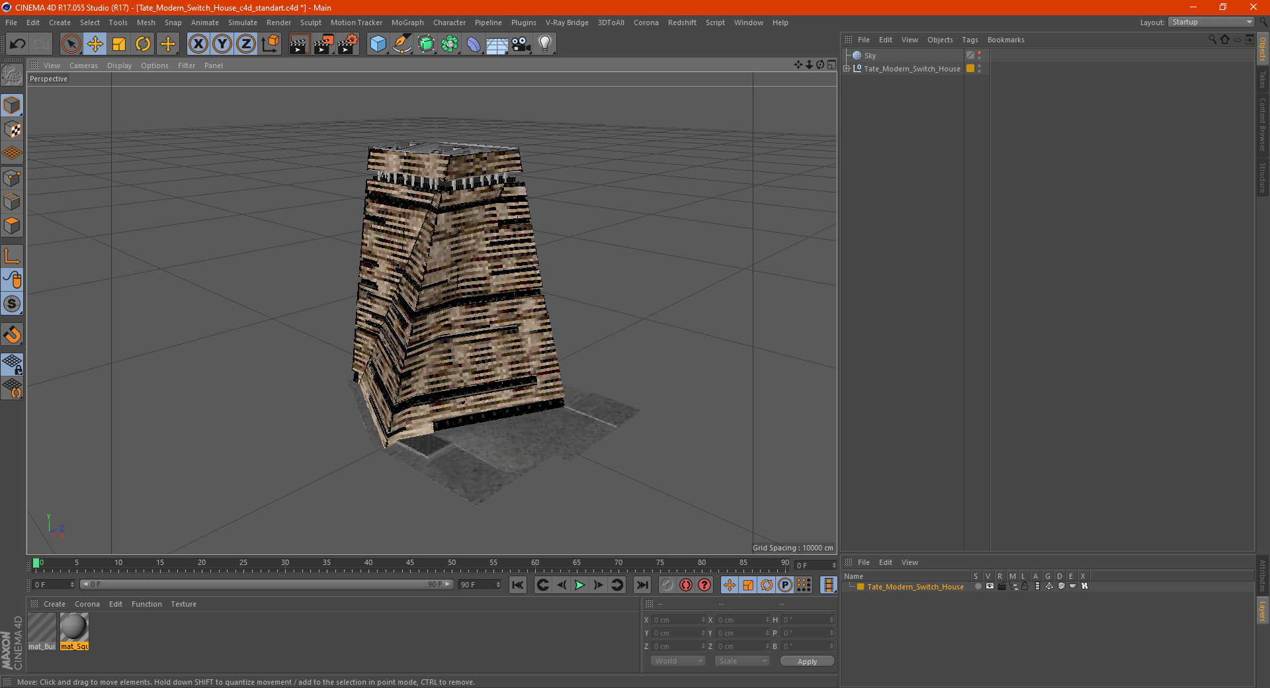
Task: Open the Layout Startup dropdown
Action: (x=1211, y=22)
